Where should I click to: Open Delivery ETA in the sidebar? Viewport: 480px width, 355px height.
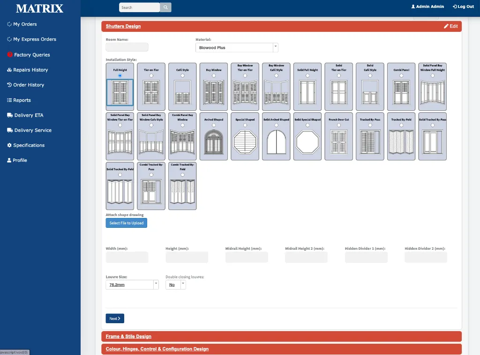(x=25, y=115)
